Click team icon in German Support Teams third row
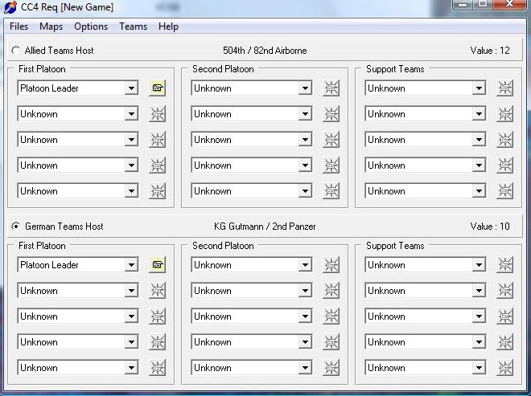 pos(504,316)
